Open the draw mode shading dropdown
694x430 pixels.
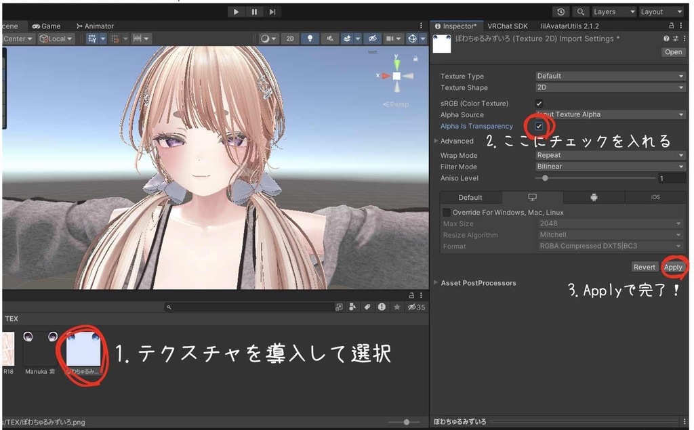click(268, 39)
